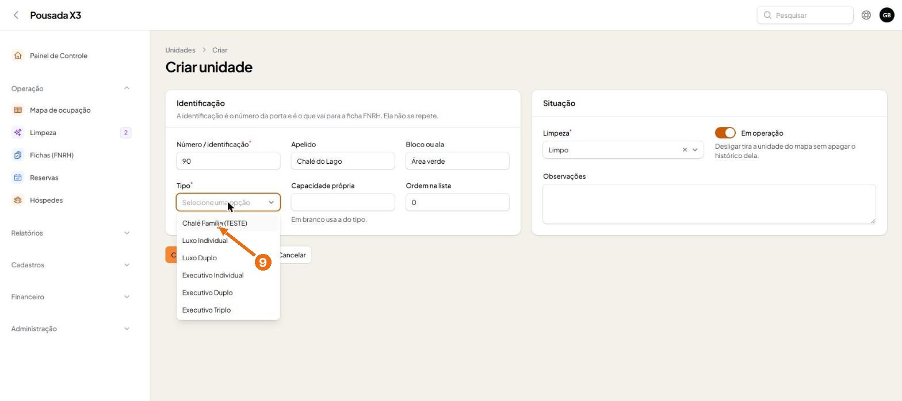Open the GB user avatar menu
Screen dimensions: 902x401
(x=886, y=15)
